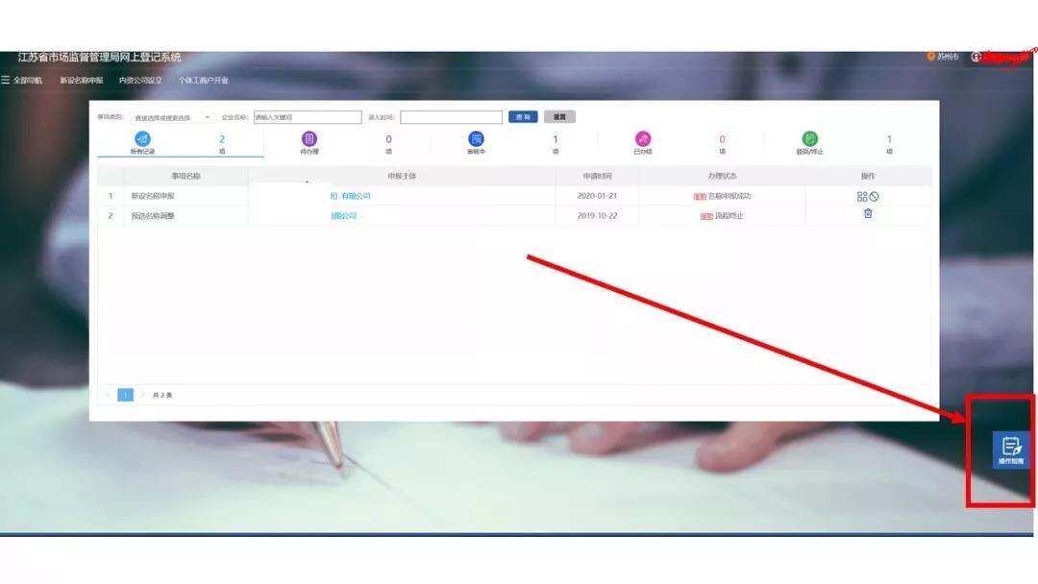
Task: Open the 操作指南 floating guide button
Action: [1011, 450]
